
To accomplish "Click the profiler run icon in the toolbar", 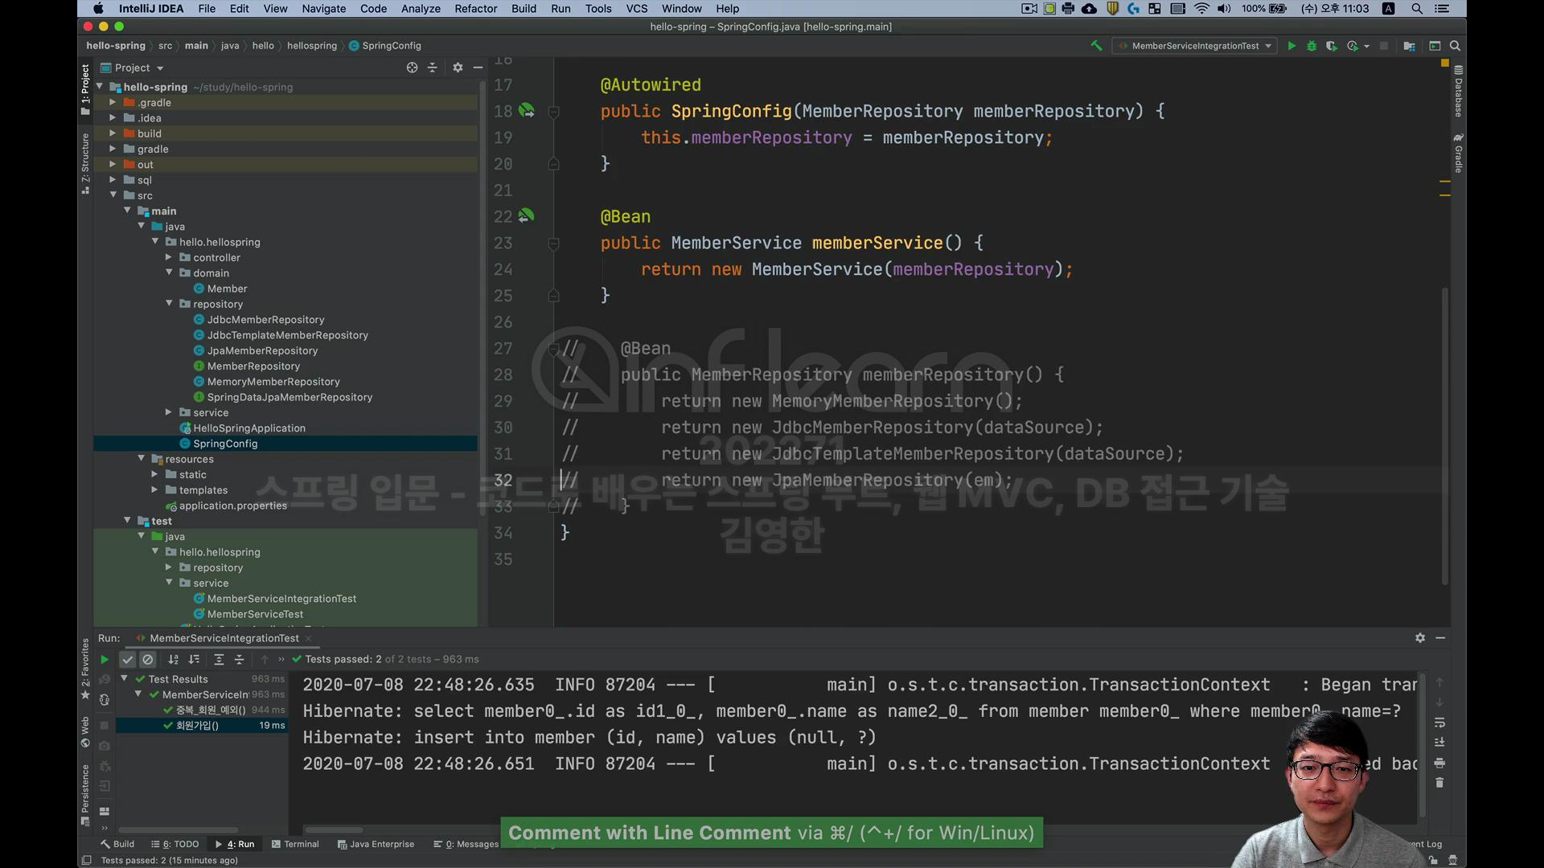I will [1353, 46].
